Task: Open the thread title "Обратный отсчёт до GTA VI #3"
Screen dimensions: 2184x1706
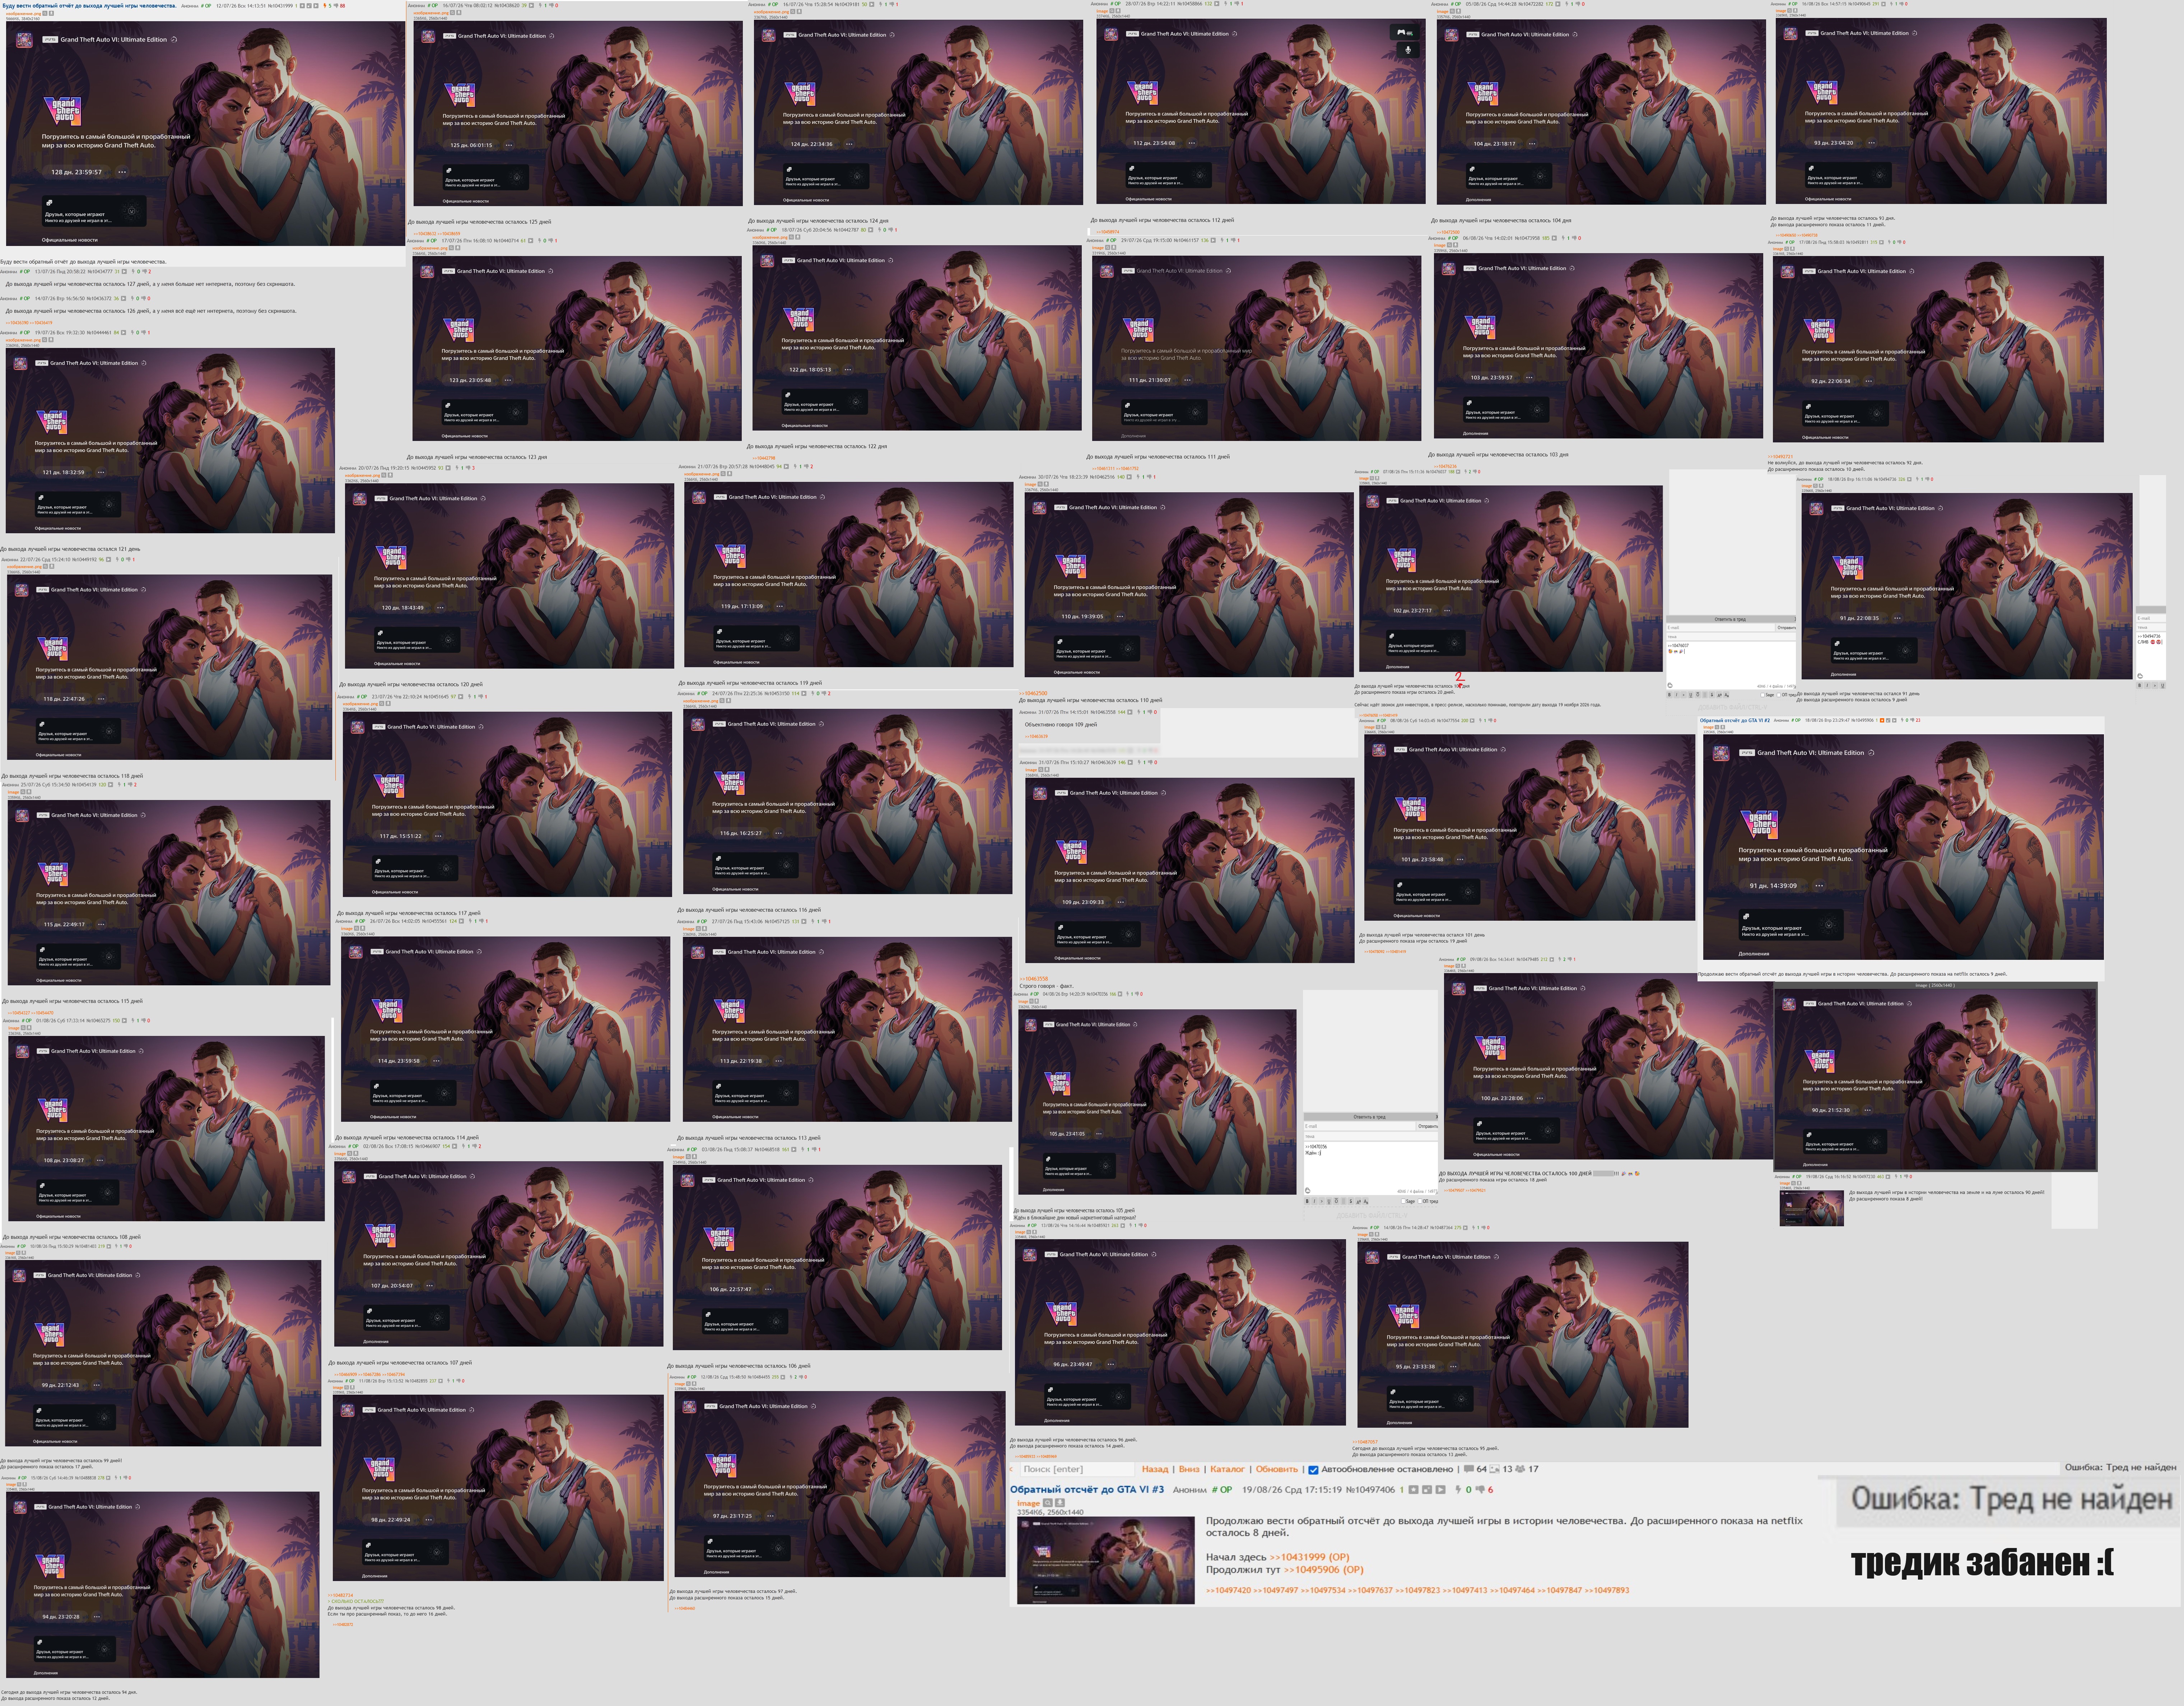Action: tap(1087, 1489)
